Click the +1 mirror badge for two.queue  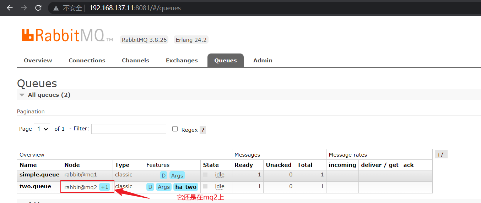104,187
